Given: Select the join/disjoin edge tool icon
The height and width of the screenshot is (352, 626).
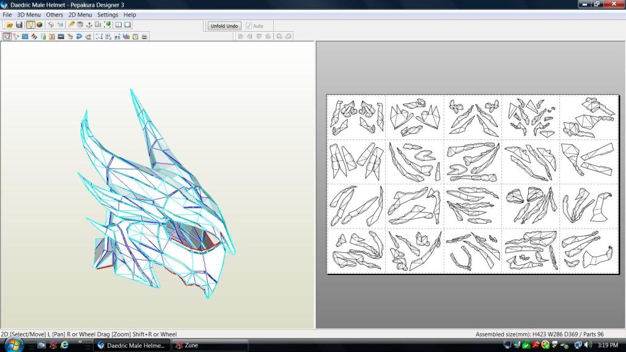Looking at the screenshot, I should [16, 36].
